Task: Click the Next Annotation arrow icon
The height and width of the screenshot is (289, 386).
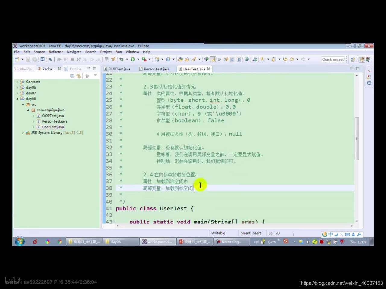Action: pyautogui.click(x=262, y=59)
